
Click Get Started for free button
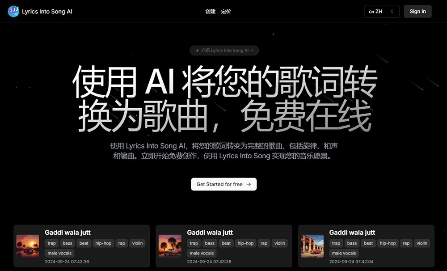coord(224,184)
